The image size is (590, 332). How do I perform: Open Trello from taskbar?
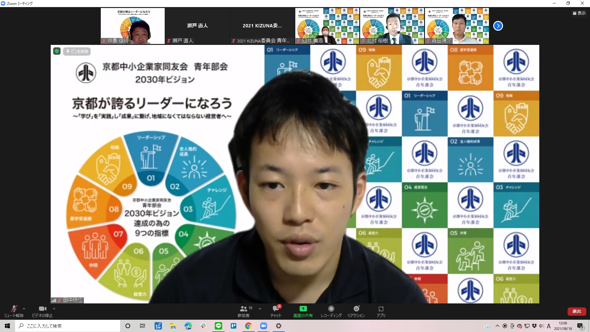234,326
